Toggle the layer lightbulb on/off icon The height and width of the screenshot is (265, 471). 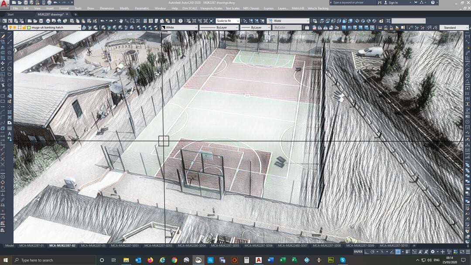[10, 27]
